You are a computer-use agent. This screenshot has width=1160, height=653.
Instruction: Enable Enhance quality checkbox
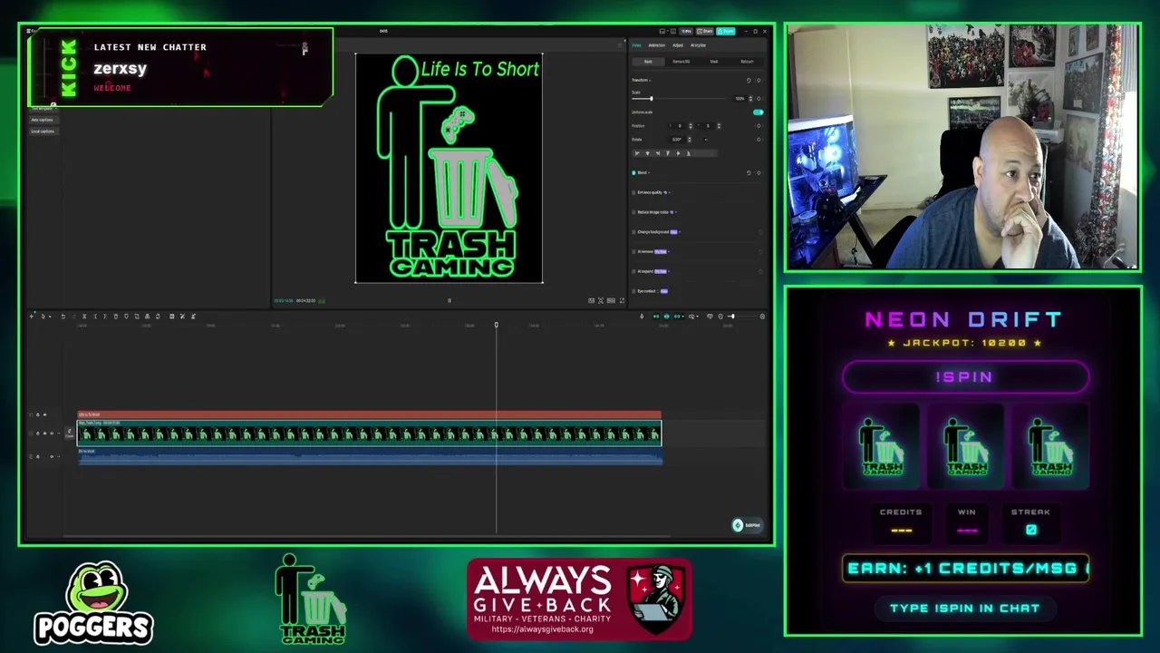[x=633, y=192]
